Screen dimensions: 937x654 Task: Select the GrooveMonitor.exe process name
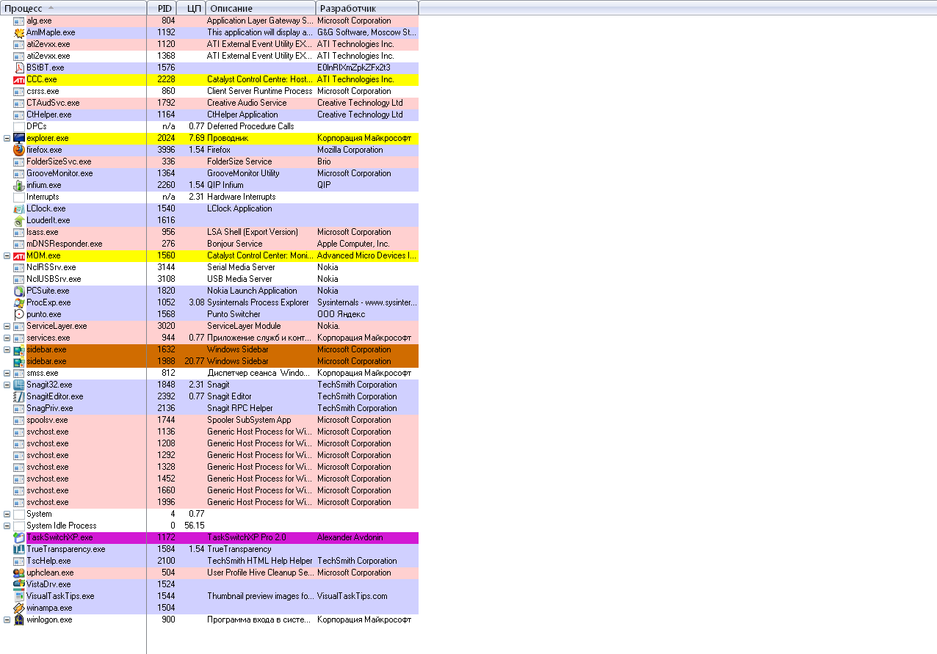tap(59, 173)
